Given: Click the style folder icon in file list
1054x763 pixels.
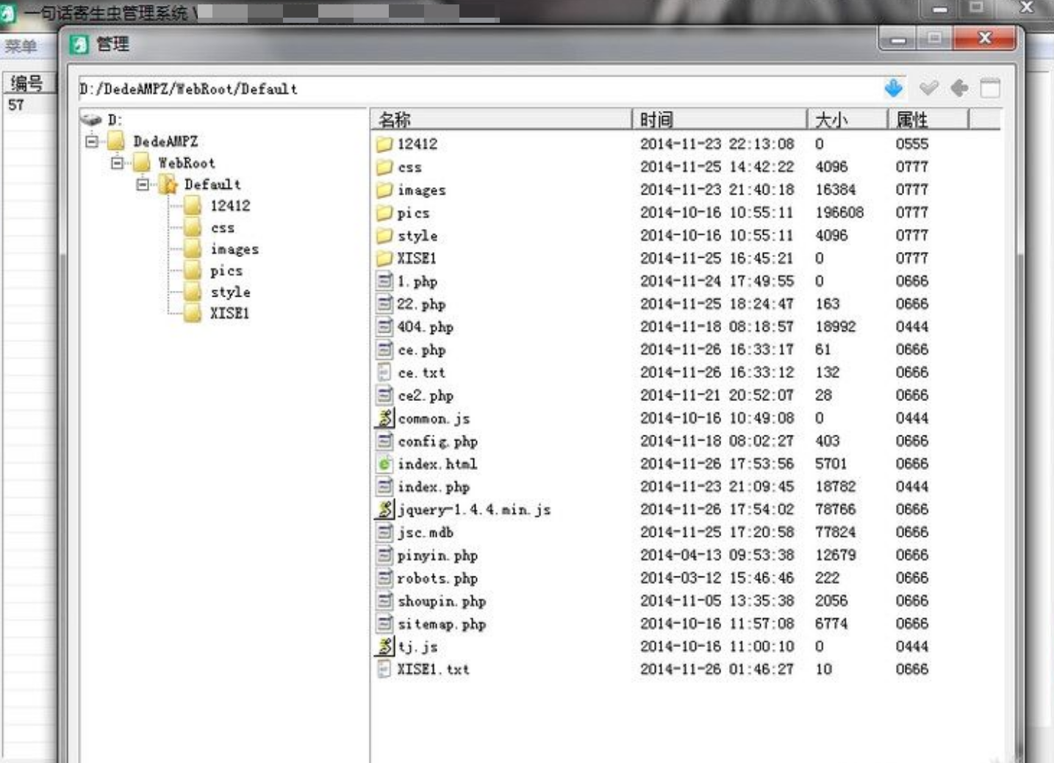Looking at the screenshot, I should [384, 235].
